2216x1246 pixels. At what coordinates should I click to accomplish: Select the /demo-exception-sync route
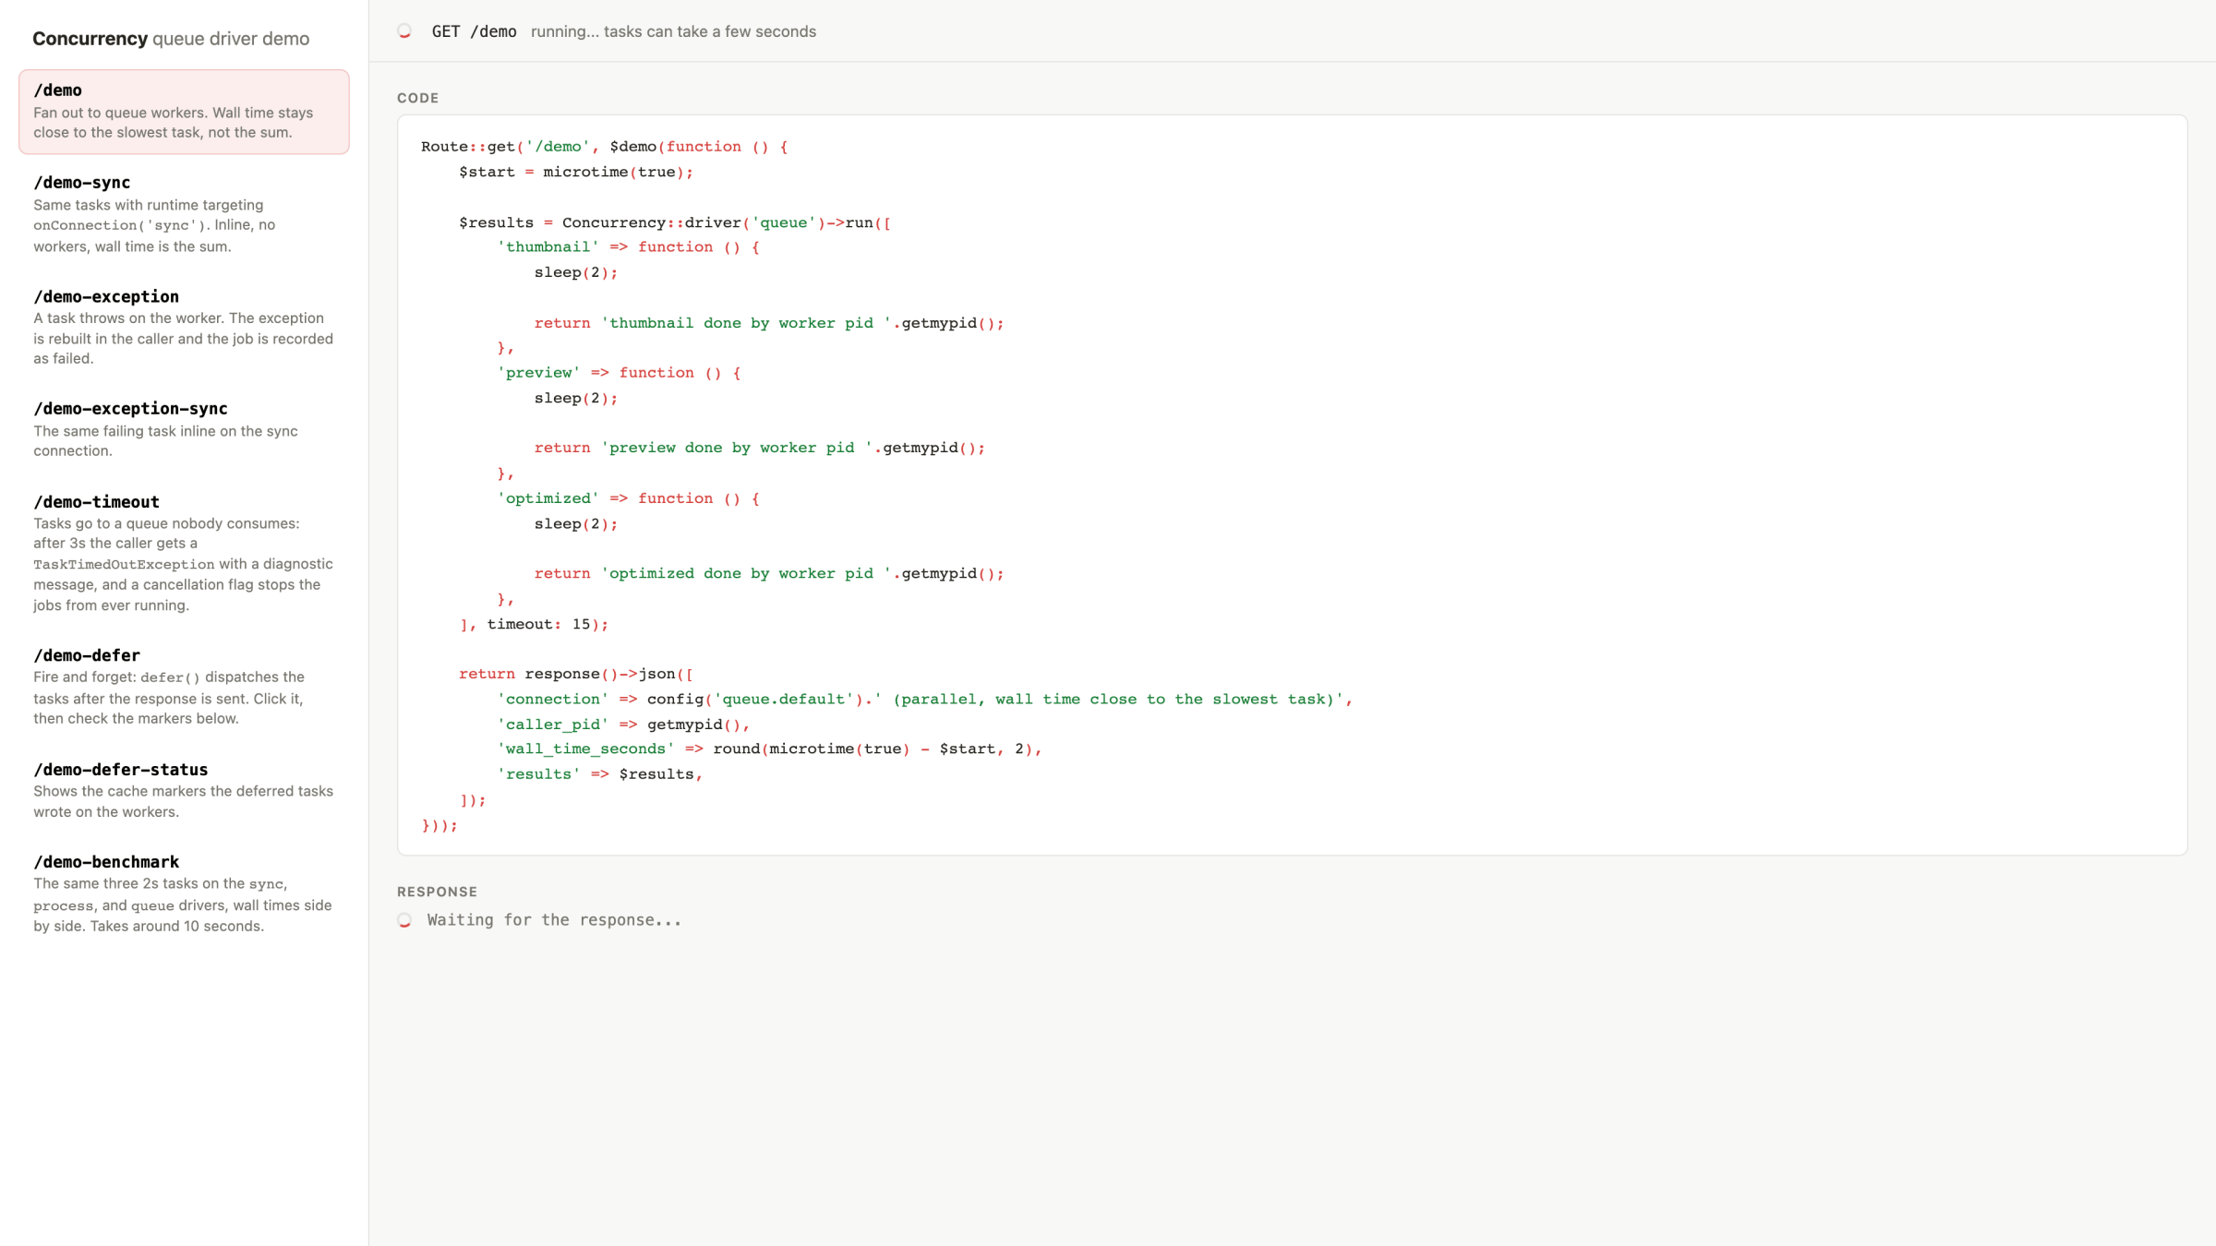184,429
